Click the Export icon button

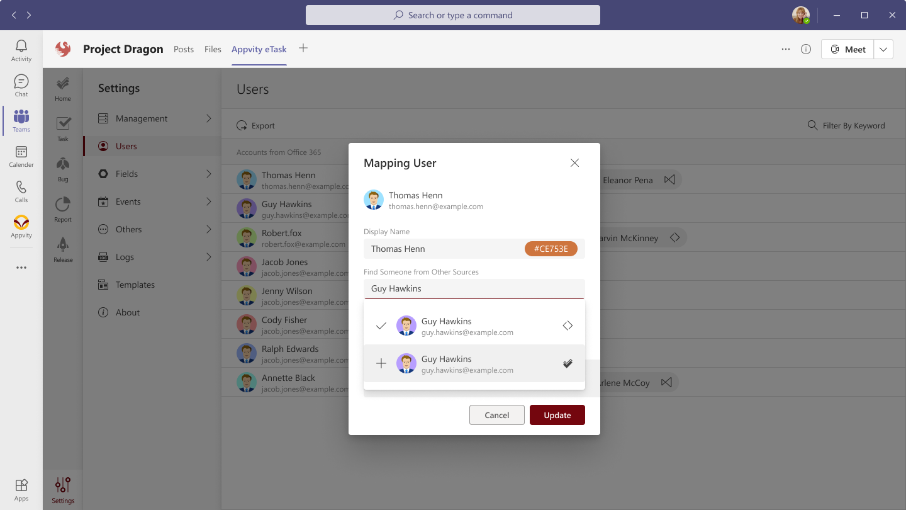point(242,126)
